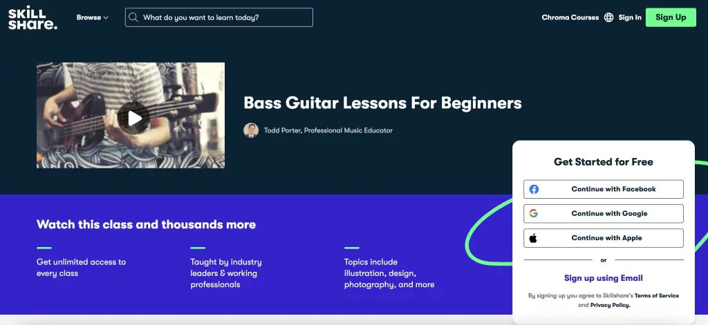Screen dimensions: 708x325
Task: Click the Facebook logo icon
Action: click(x=534, y=189)
